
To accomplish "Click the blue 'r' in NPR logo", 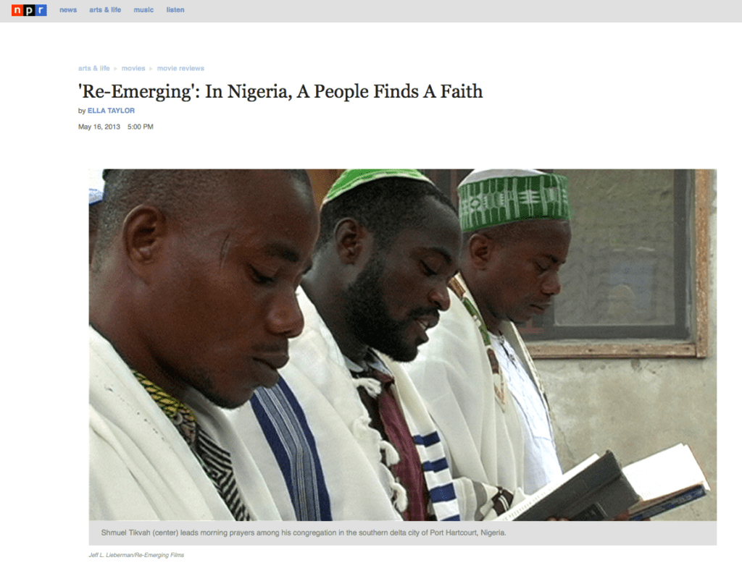I will tap(41, 10).
